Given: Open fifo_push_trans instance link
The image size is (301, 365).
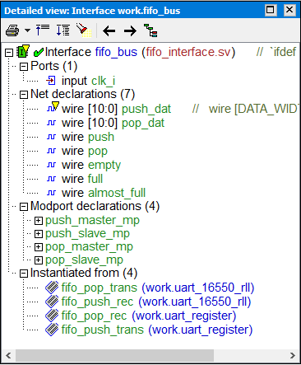Looking at the screenshot, I should click(103, 330).
